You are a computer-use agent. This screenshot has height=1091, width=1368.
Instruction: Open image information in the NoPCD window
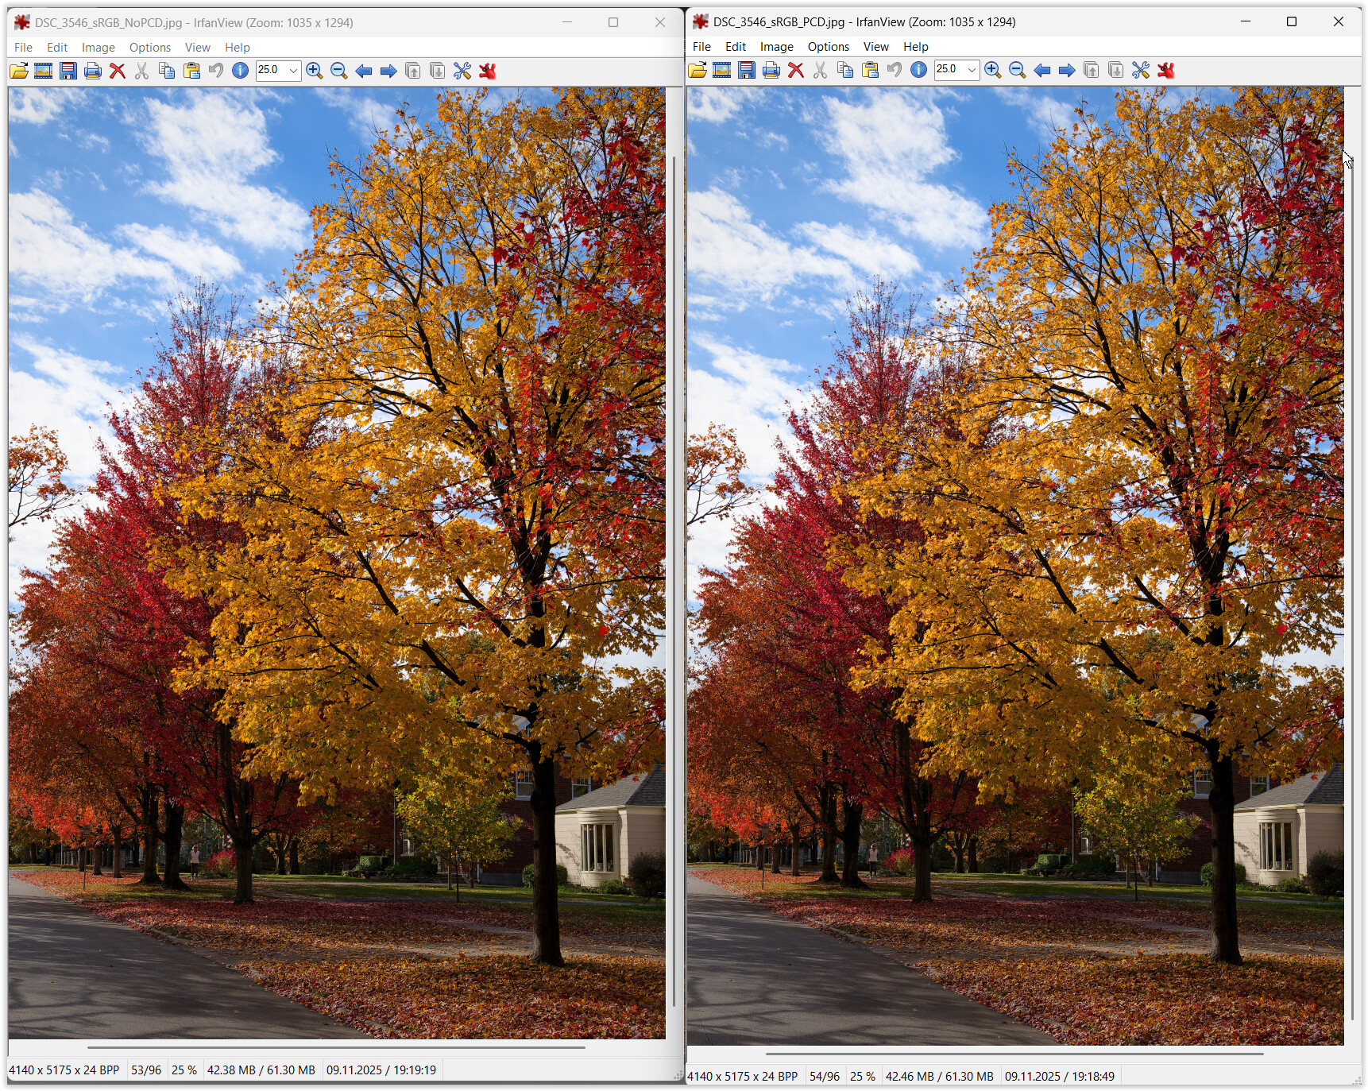tap(240, 72)
